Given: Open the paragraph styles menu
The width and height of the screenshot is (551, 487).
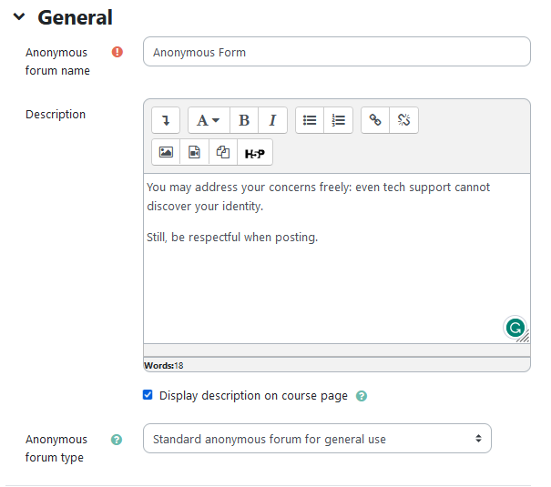Looking at the screenshot, I should click(x=209, y=120).
